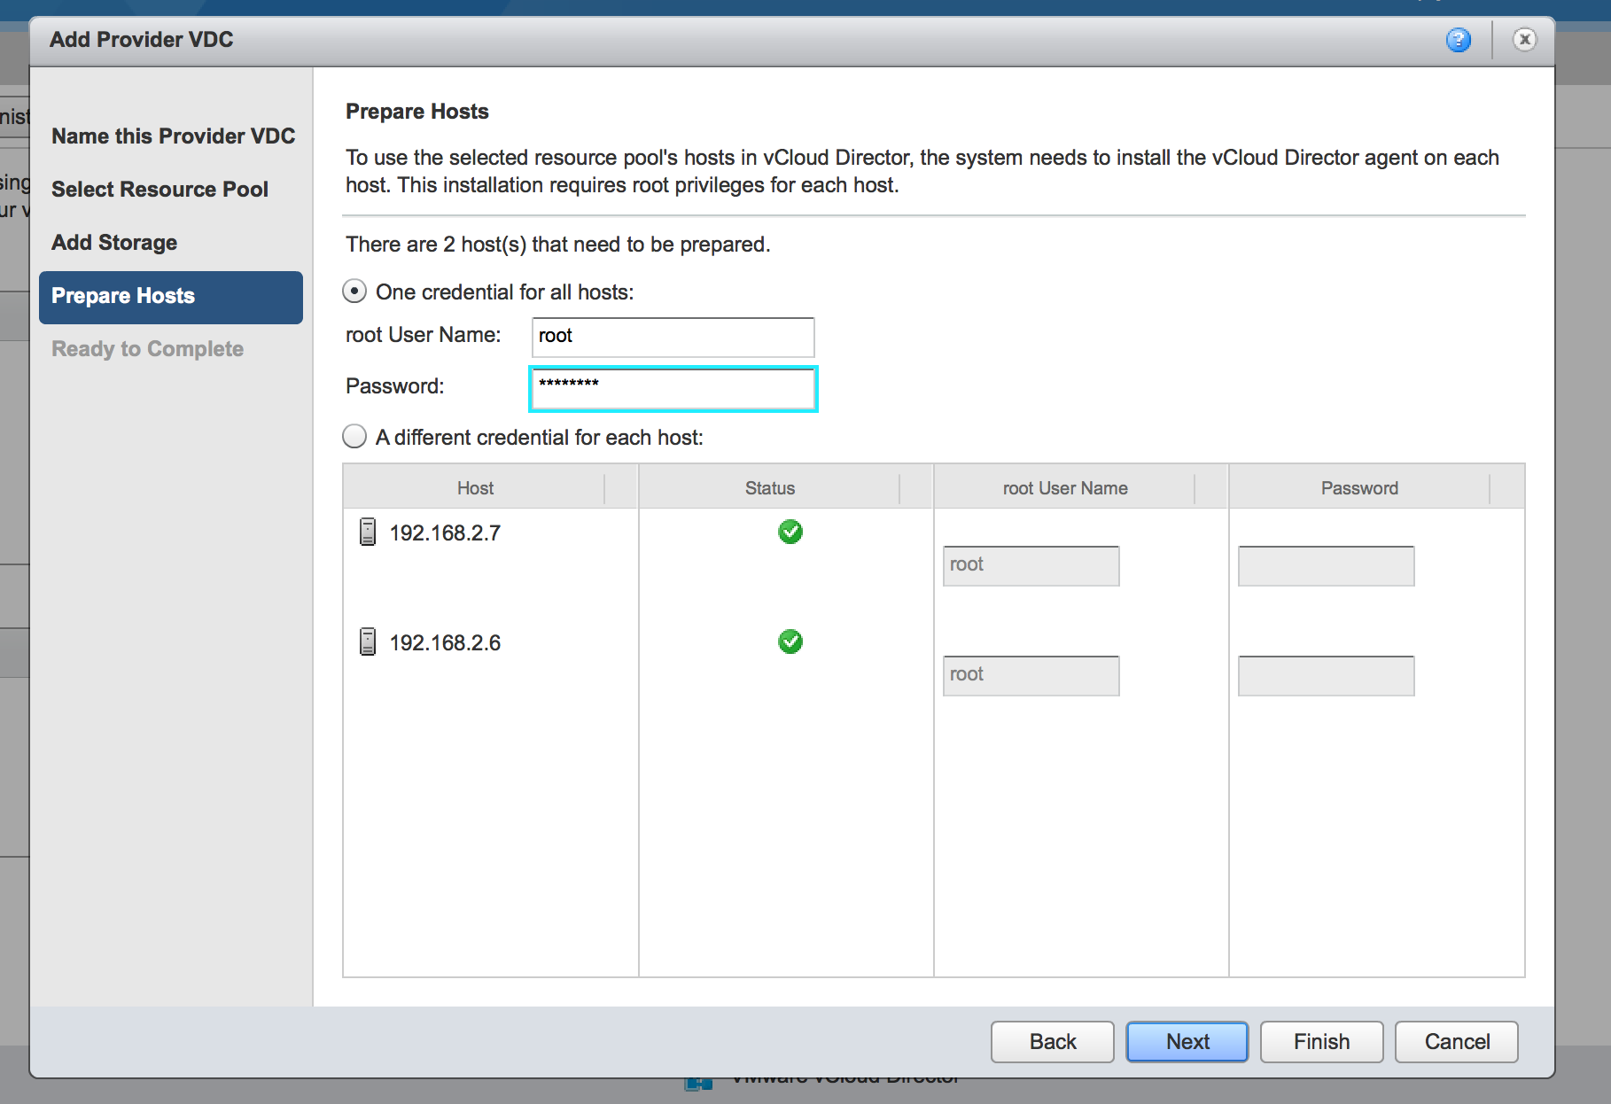Click green status checkmark for 192.168.2.7
Viewport: 1611px width, 1104px height.
click(x=790, y=532)
